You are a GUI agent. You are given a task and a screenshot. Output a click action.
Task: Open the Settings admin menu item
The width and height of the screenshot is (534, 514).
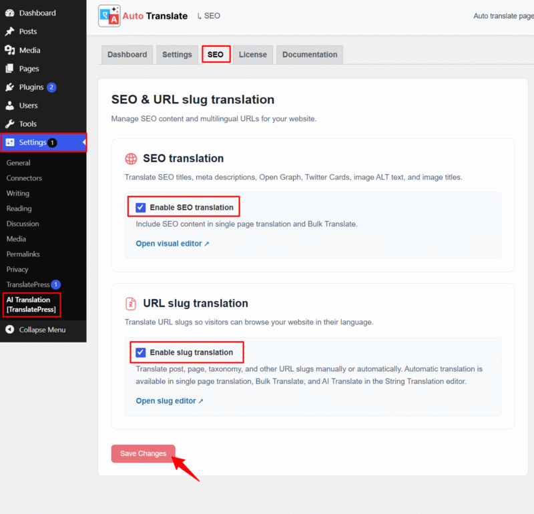pyautogui.click(x=43, y=142)
